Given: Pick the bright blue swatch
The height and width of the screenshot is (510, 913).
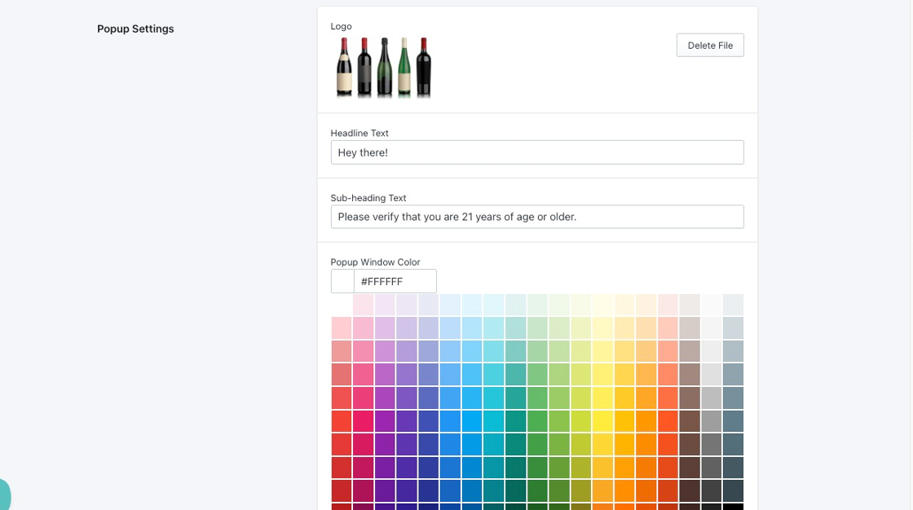Looking at the screenshot, I should [x=450, y=421].
